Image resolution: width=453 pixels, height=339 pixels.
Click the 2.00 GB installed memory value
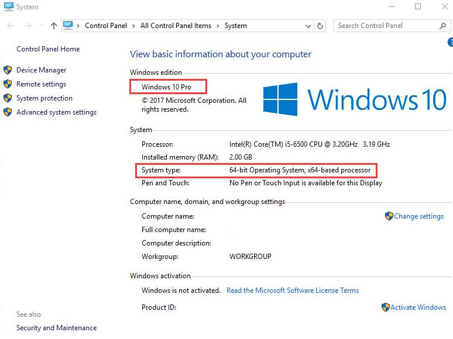241,157
